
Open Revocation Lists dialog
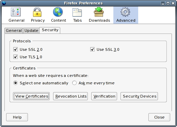point(70,96)
